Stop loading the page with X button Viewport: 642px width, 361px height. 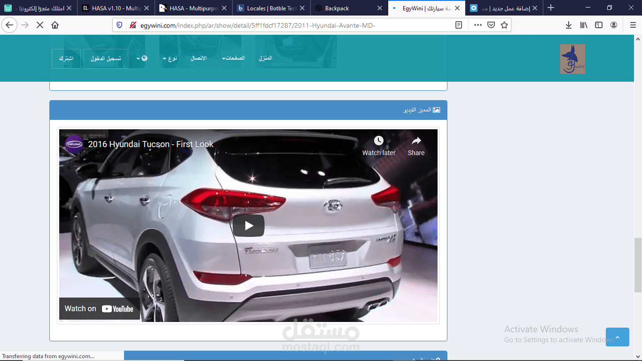tap(40, 25)
